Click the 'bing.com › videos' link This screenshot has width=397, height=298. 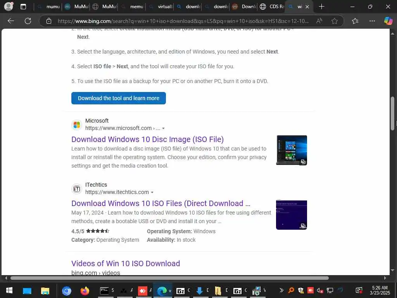(x=96, y=273)
